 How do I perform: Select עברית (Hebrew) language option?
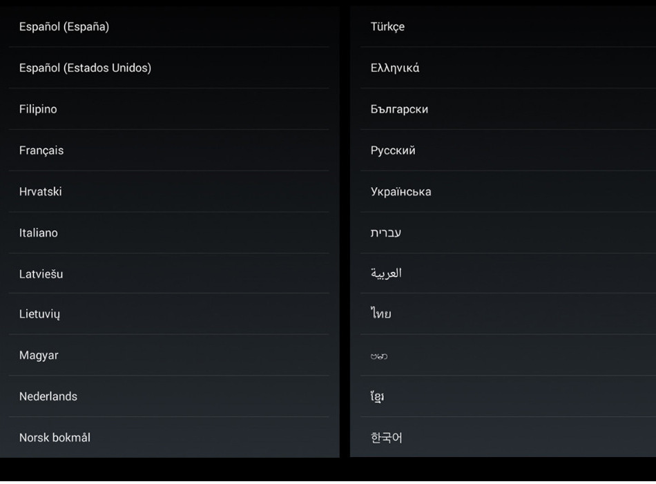tap(385, 233)
